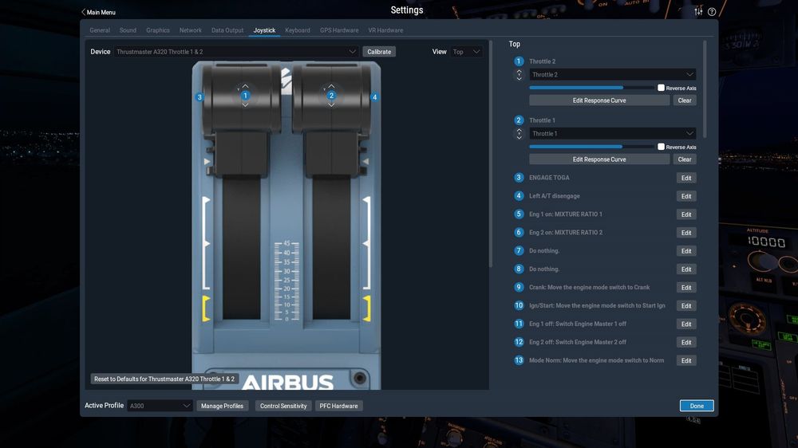
Task: Clear the Throttle 1 axis assignment
Action: [685, 159]
